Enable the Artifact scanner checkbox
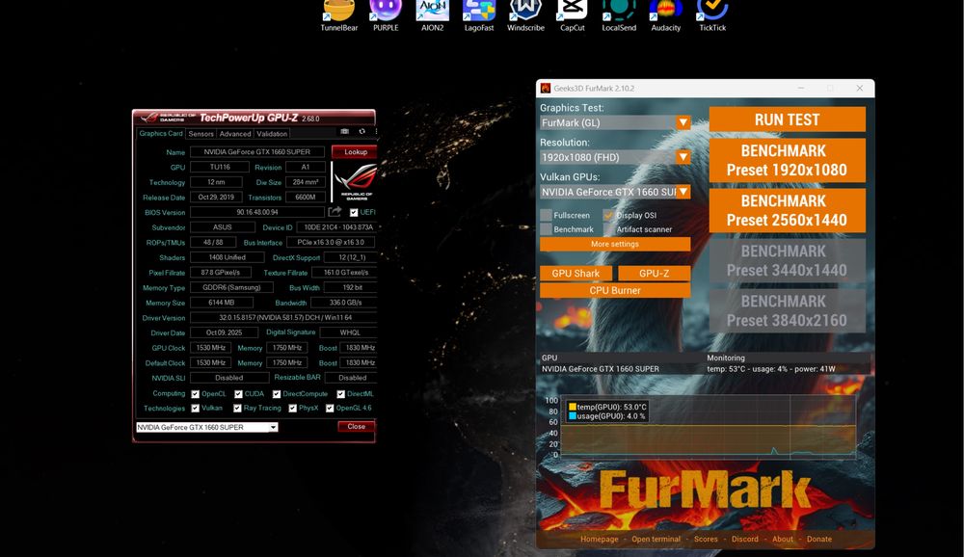964x557 pixels. (608, 229)
